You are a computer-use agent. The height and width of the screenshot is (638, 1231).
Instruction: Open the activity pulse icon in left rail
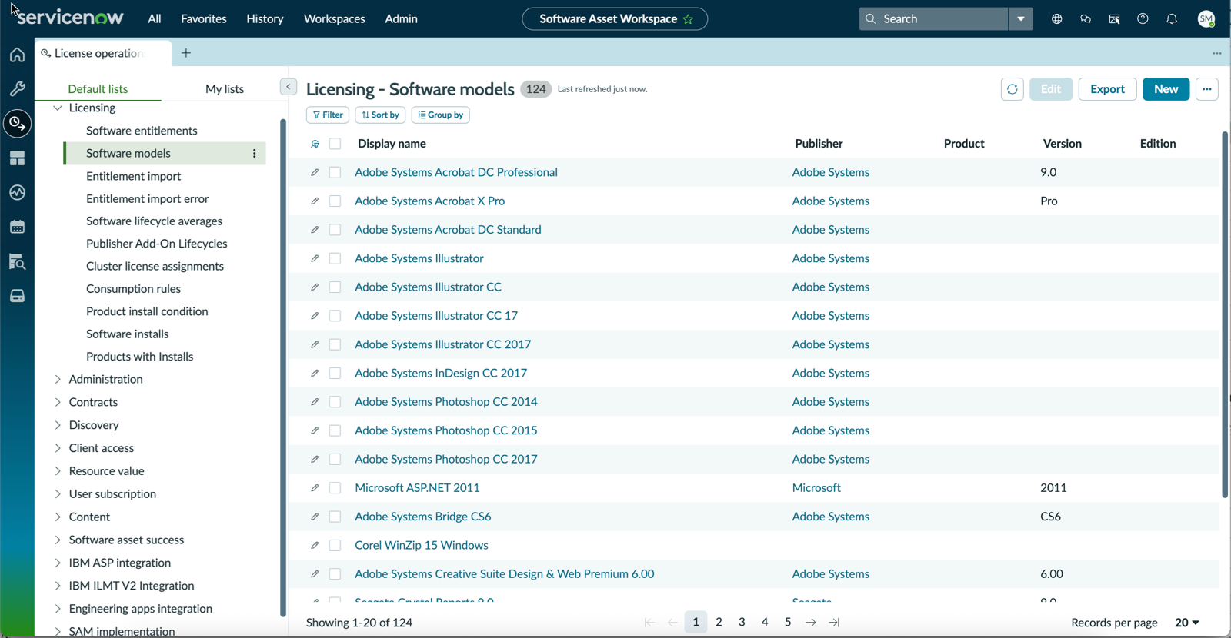pos(17,192)
